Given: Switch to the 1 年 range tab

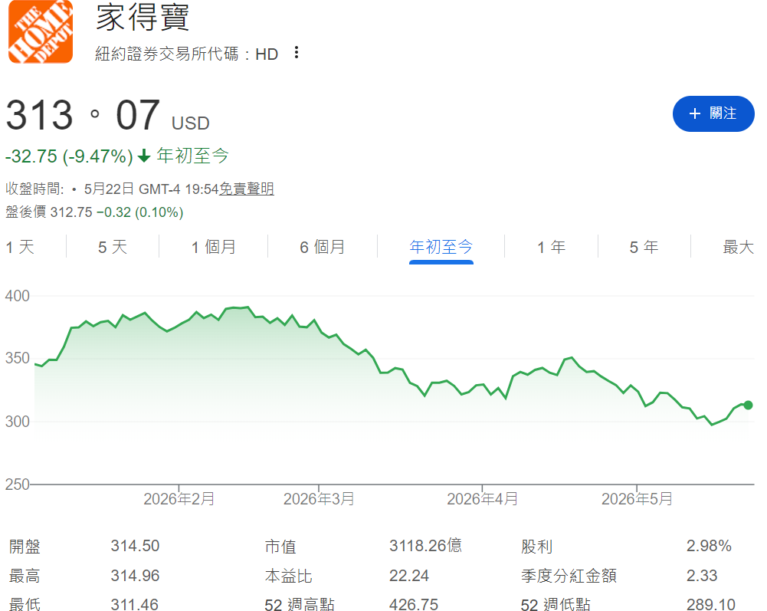Looking at the screenshot, I should click(x=551, y=248).
